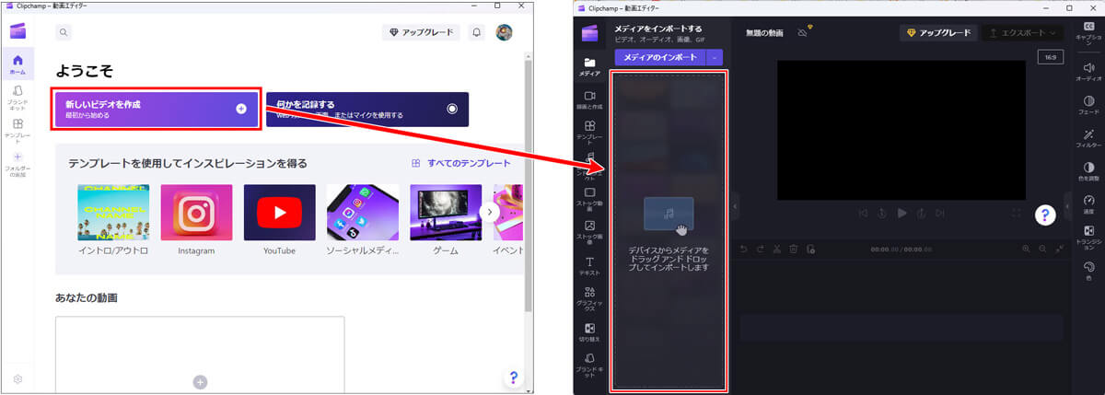Open the 16:9 aspect ratio selector
The height and width of the screenshot is (395, 1105).
(x=1050, y=57)
